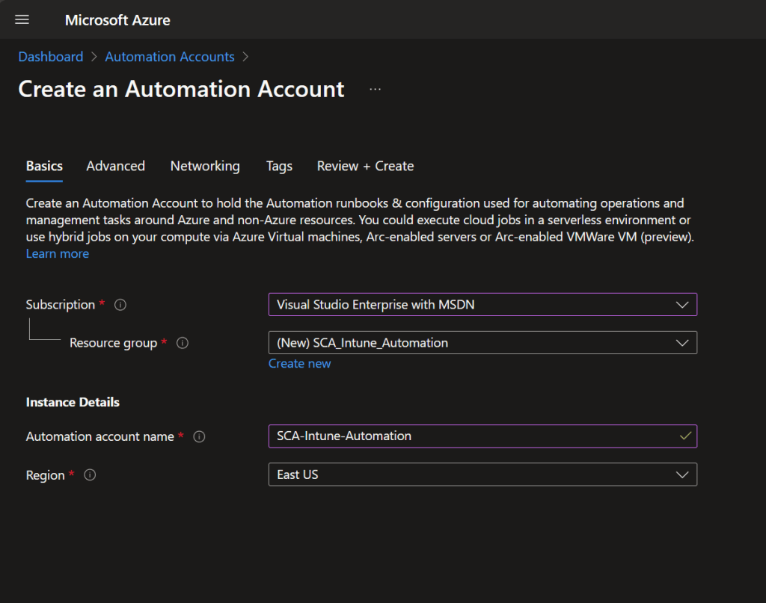Screen dimensions: 766x603
Task: Click the Create new resource group link
Action: [299, 364]
